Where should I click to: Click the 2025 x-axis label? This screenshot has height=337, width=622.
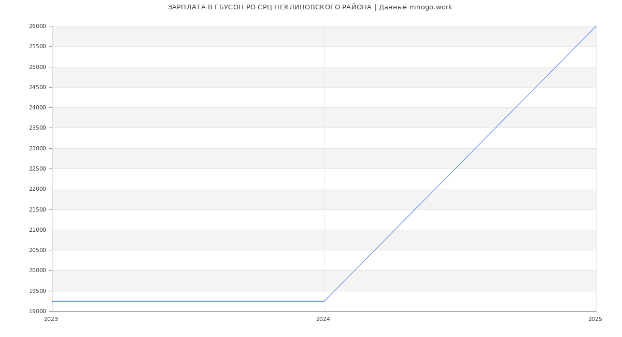[x=595, y=319]
